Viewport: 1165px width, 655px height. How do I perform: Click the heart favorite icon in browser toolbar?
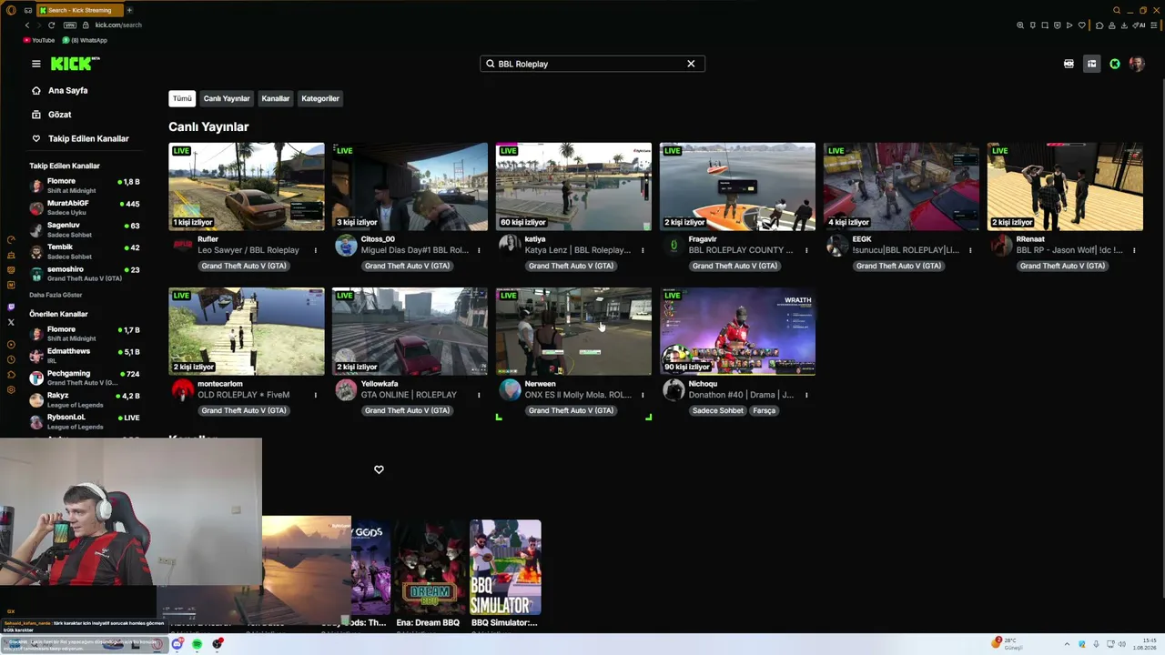coord(1081,25)
